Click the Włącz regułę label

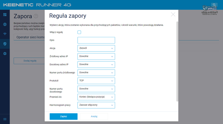pos(56,32)
